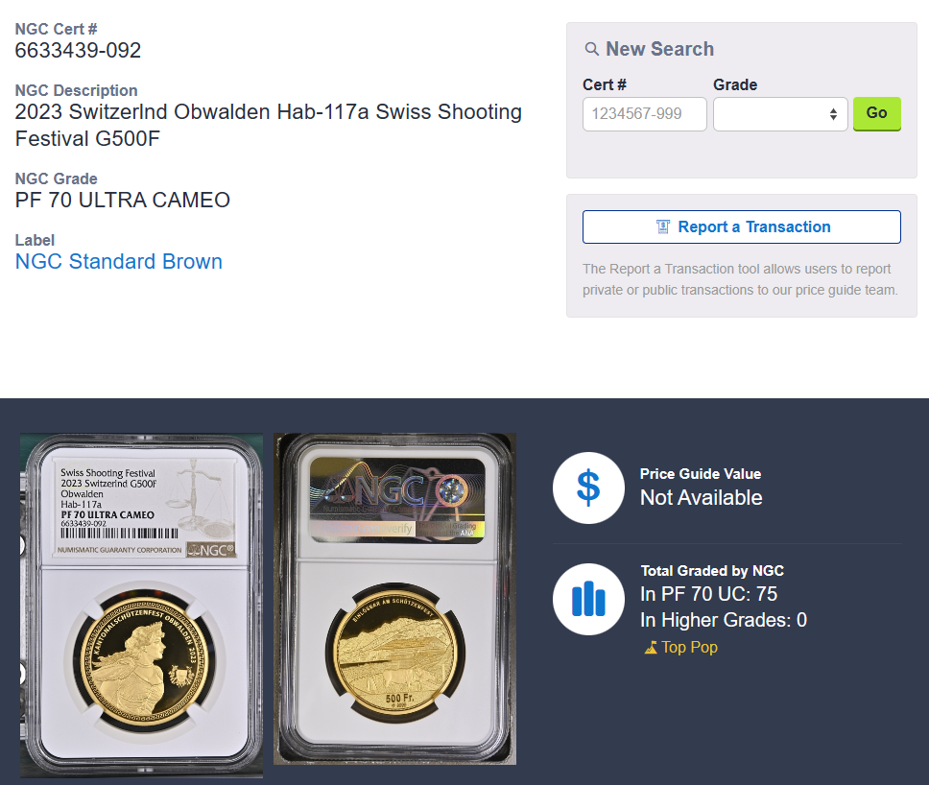Click the green Go button
Viewport: 929px width, 785px height.
pos(877,113)
